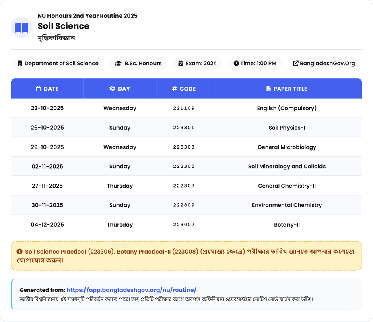This screenshot has width=373, height=322.
Task: Click General Chemistry-II paper title
Action: 287,186
